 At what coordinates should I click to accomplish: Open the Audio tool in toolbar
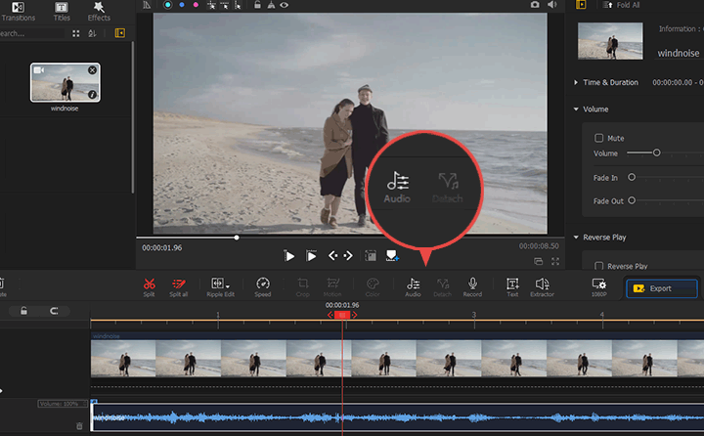(x=413, y=283)
